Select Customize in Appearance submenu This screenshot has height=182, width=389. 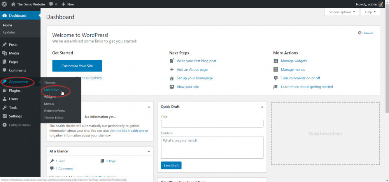52,90
